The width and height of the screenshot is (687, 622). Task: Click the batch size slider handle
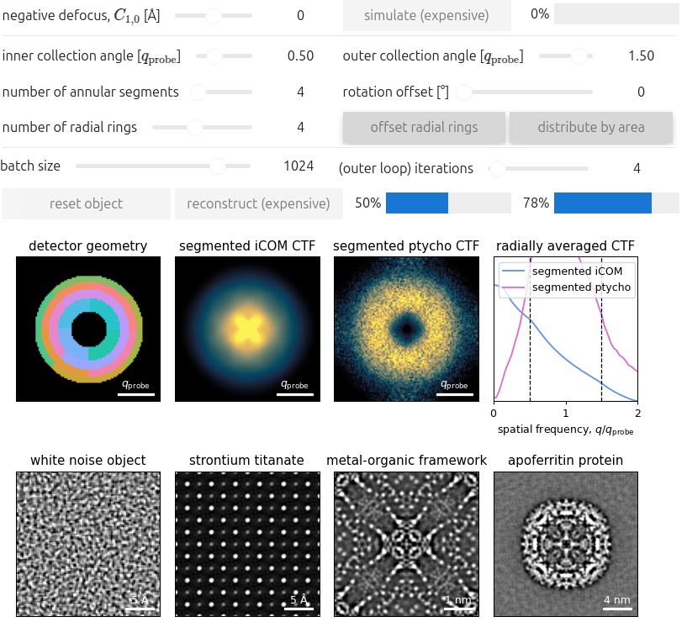pos(217,166)
